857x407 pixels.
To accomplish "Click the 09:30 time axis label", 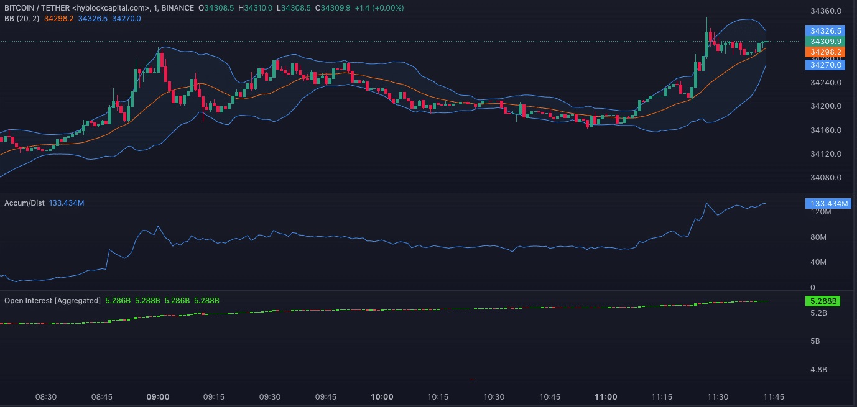I will tap(270, 397).
